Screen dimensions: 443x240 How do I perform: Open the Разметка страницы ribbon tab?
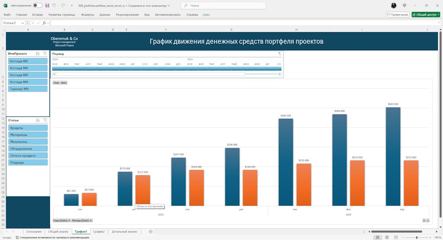(62, 15)
